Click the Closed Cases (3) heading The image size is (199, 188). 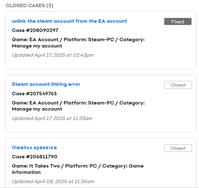[30, 6]
